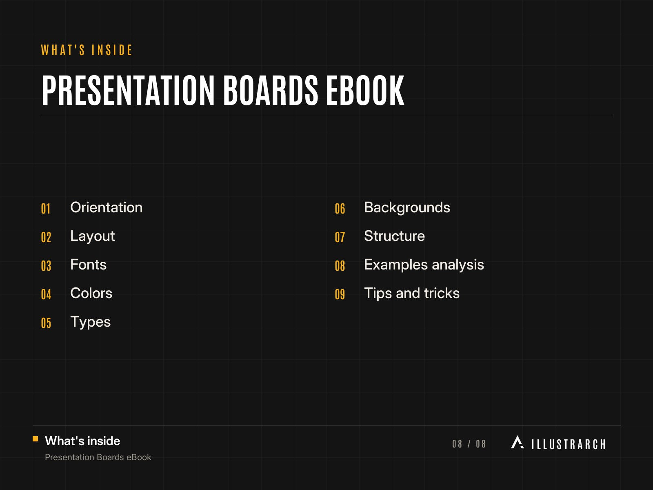Click the footer 'What's inside' title

coord(82,441)
